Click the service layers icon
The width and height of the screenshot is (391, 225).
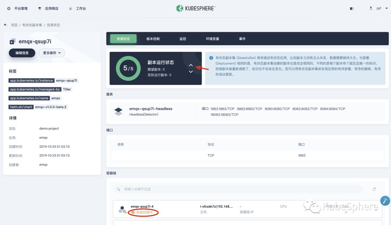[x=118, y=111]
